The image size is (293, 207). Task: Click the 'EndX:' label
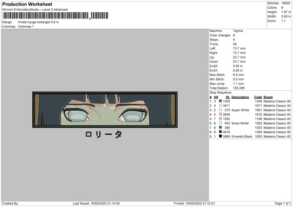coord(214,66)
